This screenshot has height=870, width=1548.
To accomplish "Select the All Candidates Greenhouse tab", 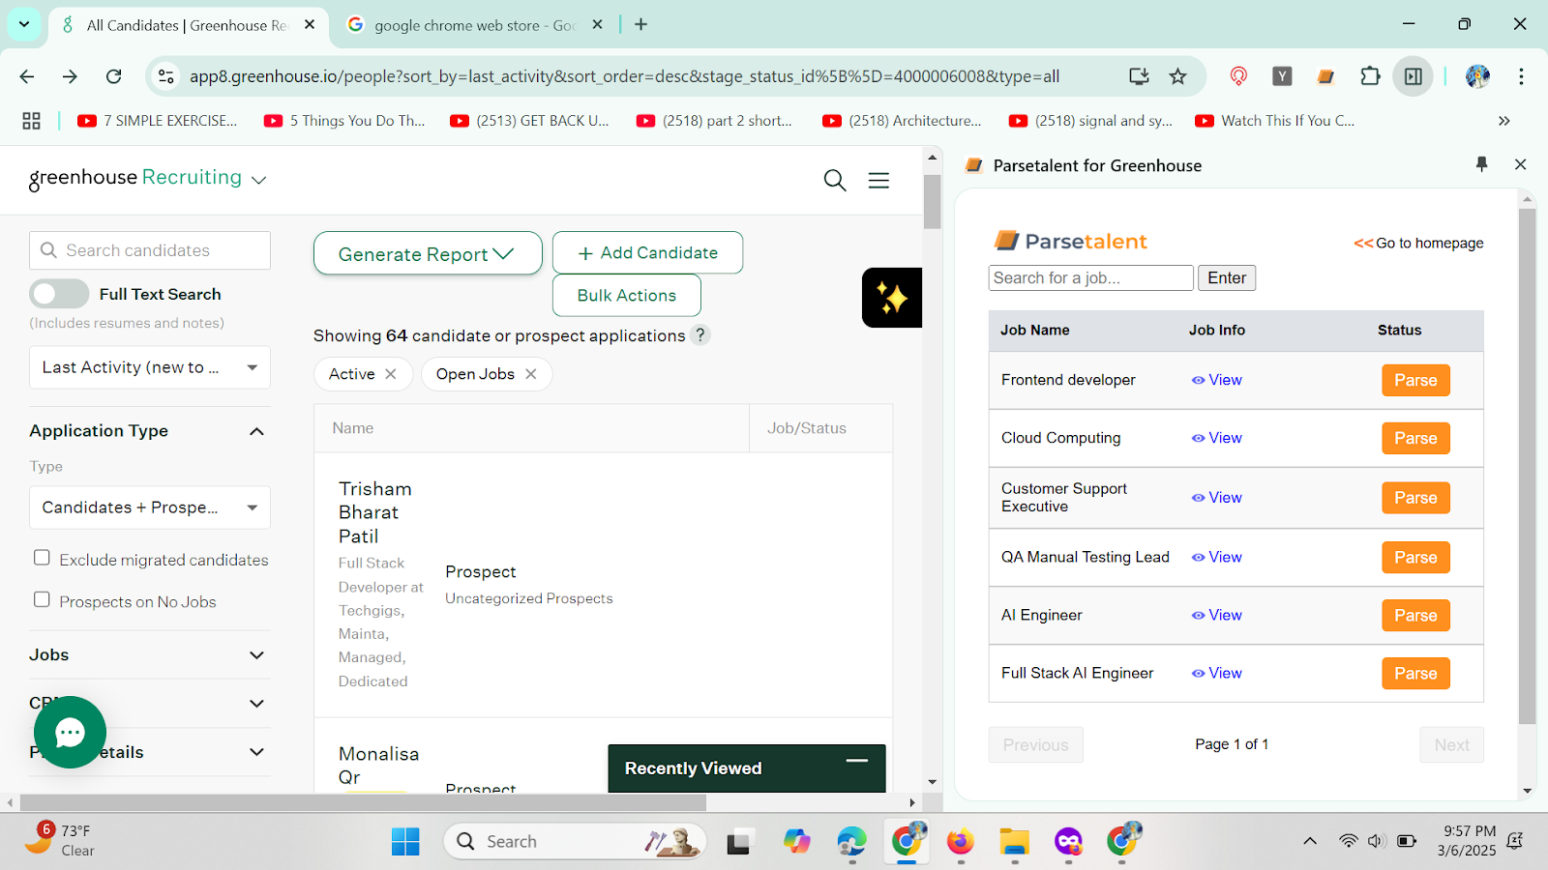I will 186,25.
